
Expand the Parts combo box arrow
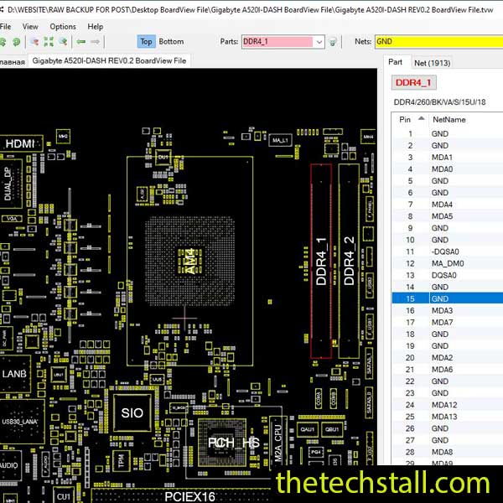click(319, 42)
